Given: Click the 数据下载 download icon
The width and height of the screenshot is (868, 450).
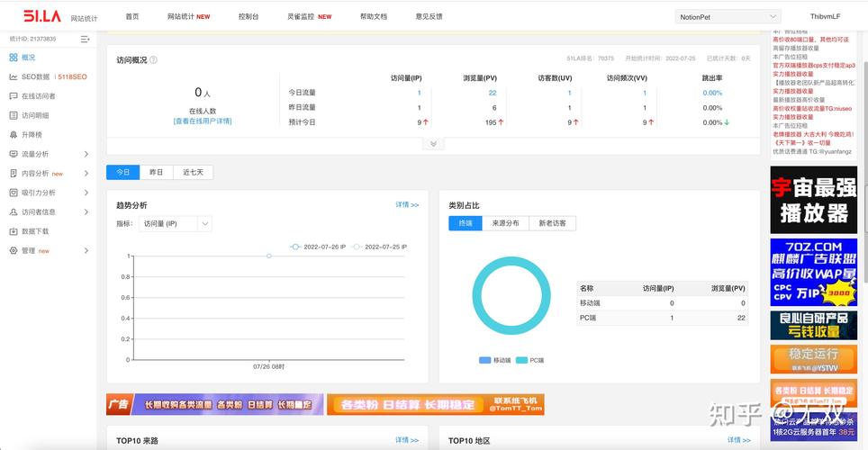Looking at the screenshot, I should (x=14, y=231).
